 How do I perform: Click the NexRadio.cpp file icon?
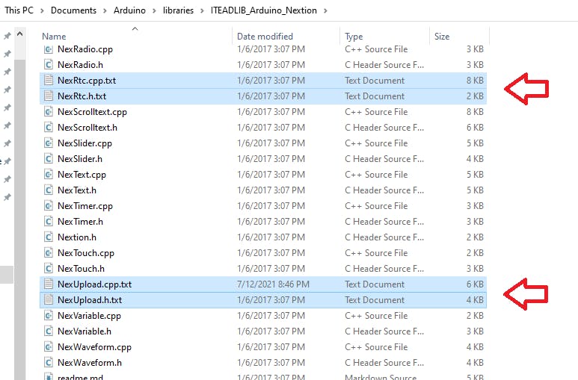49,49
